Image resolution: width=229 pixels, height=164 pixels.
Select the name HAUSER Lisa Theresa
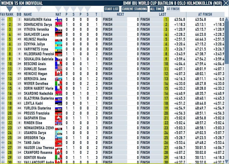pyautogui.click(x=39, y=148)
